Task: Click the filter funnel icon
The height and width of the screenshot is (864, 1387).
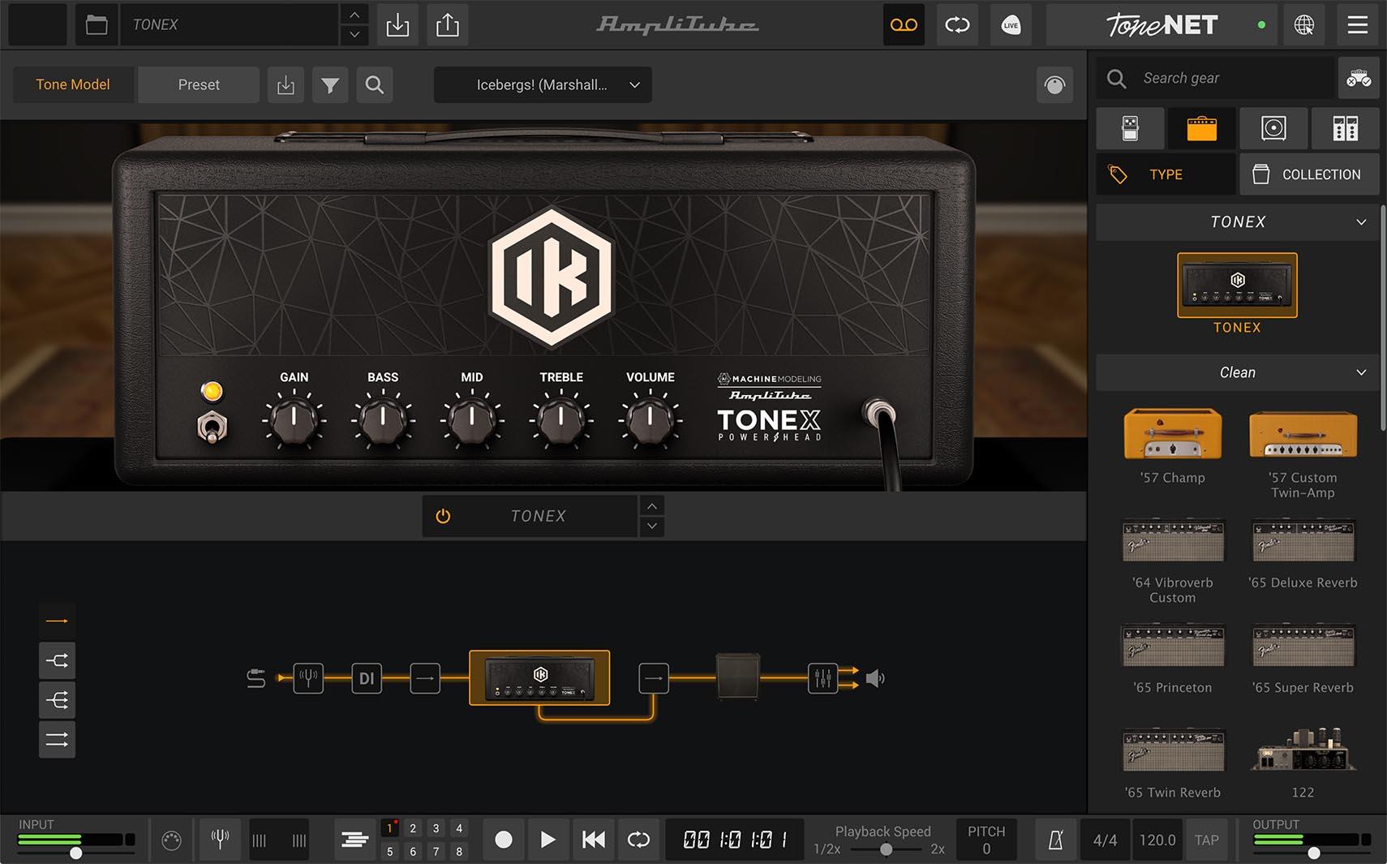Action: pyautogui.click(x=330, y=85)
